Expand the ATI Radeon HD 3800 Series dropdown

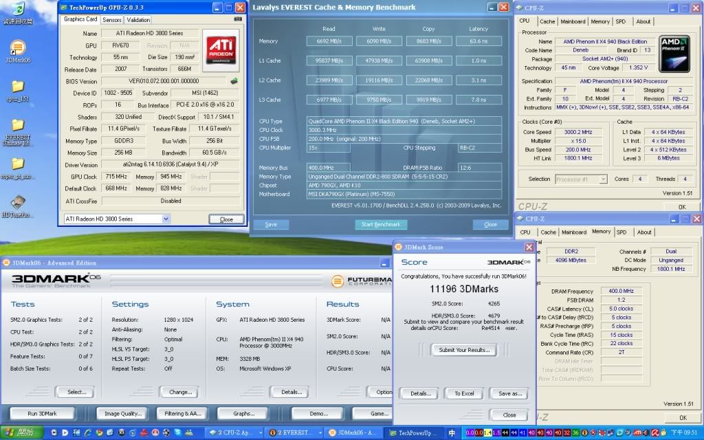pyautogui.click(x=166, y=219)
